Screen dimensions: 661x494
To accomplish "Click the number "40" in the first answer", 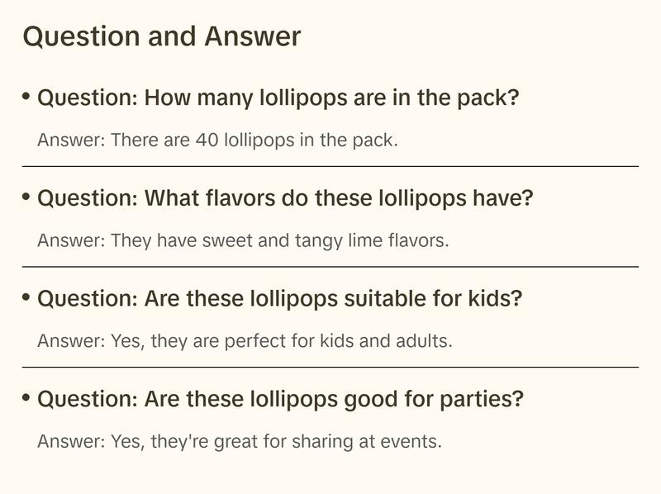I will [206, 140].
